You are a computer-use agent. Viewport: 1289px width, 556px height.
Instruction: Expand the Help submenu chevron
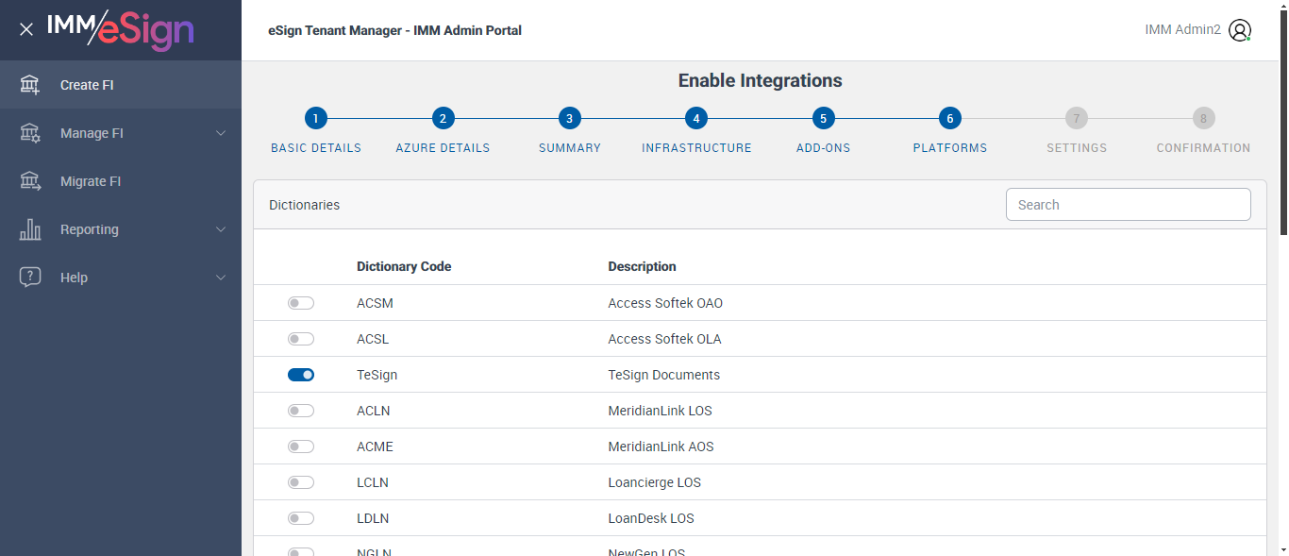[x=221, y=278]
